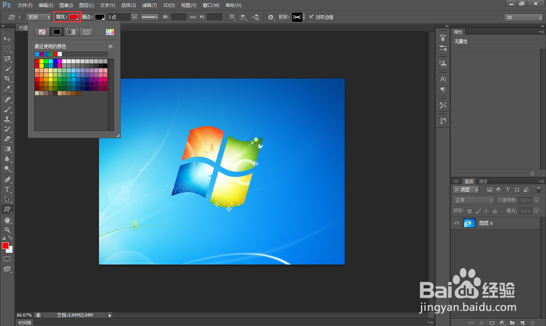Viewport: 546px width, 326px height.
Task: Select the Blur tool
Action: pyautogui.click(x=7, y=159)
